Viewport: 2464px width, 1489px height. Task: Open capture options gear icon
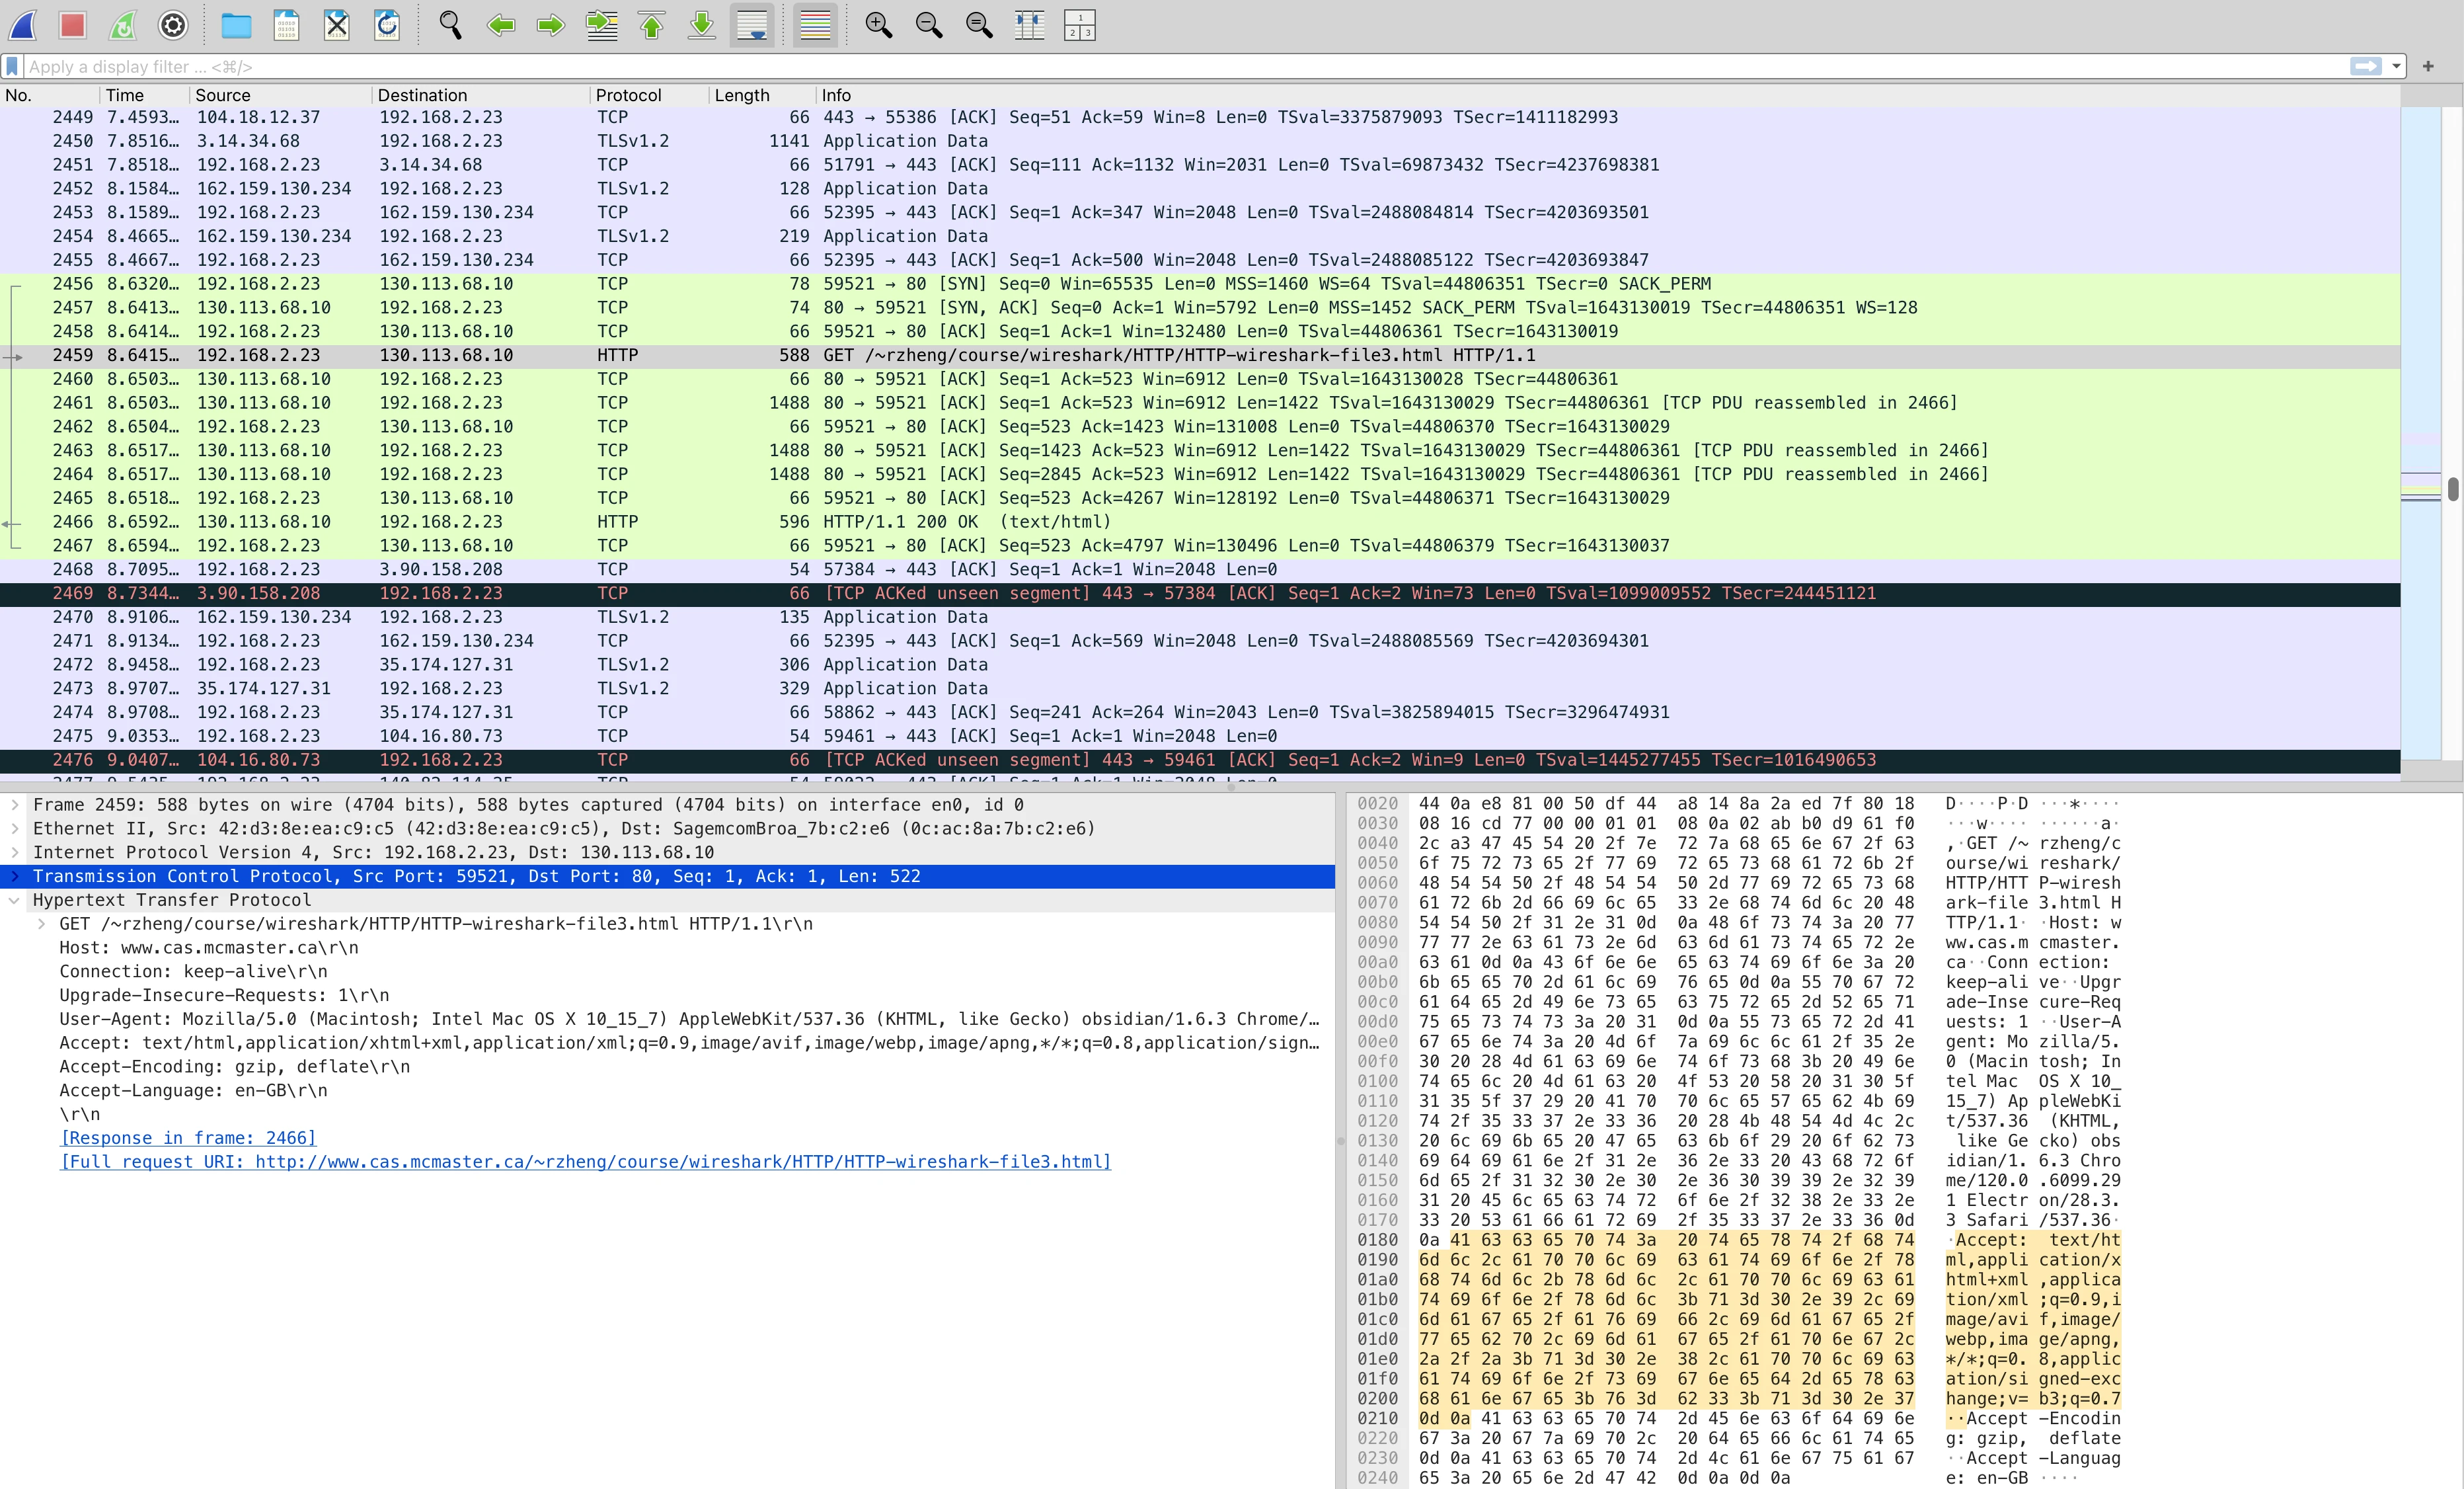173,25
